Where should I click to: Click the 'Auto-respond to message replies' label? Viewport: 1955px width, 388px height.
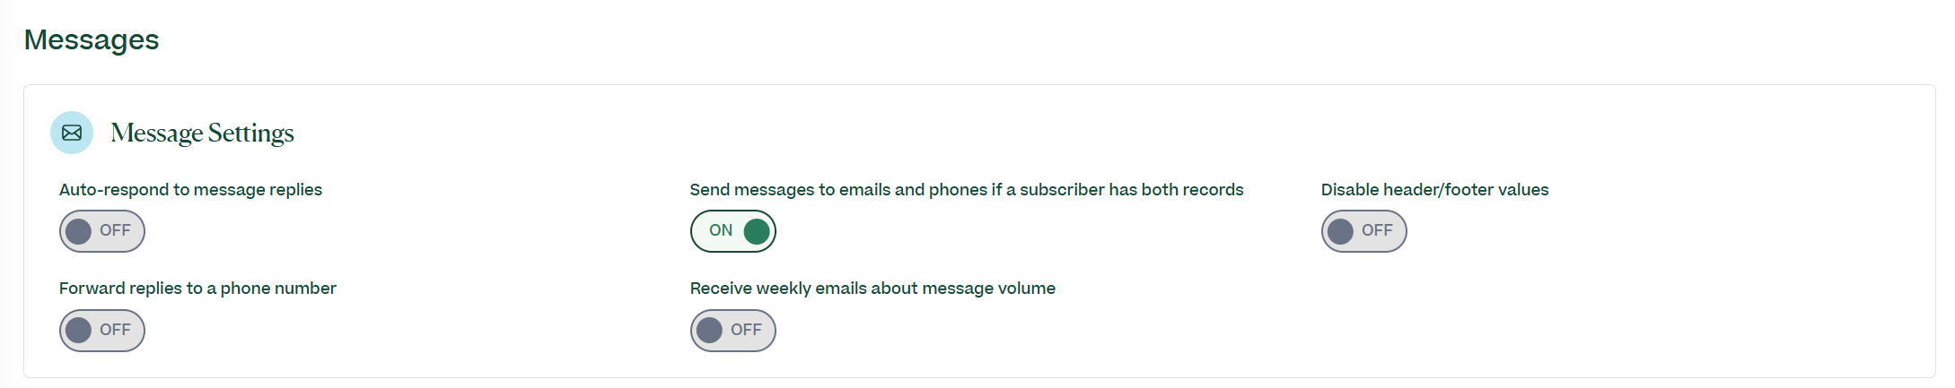tap(190, 190)
